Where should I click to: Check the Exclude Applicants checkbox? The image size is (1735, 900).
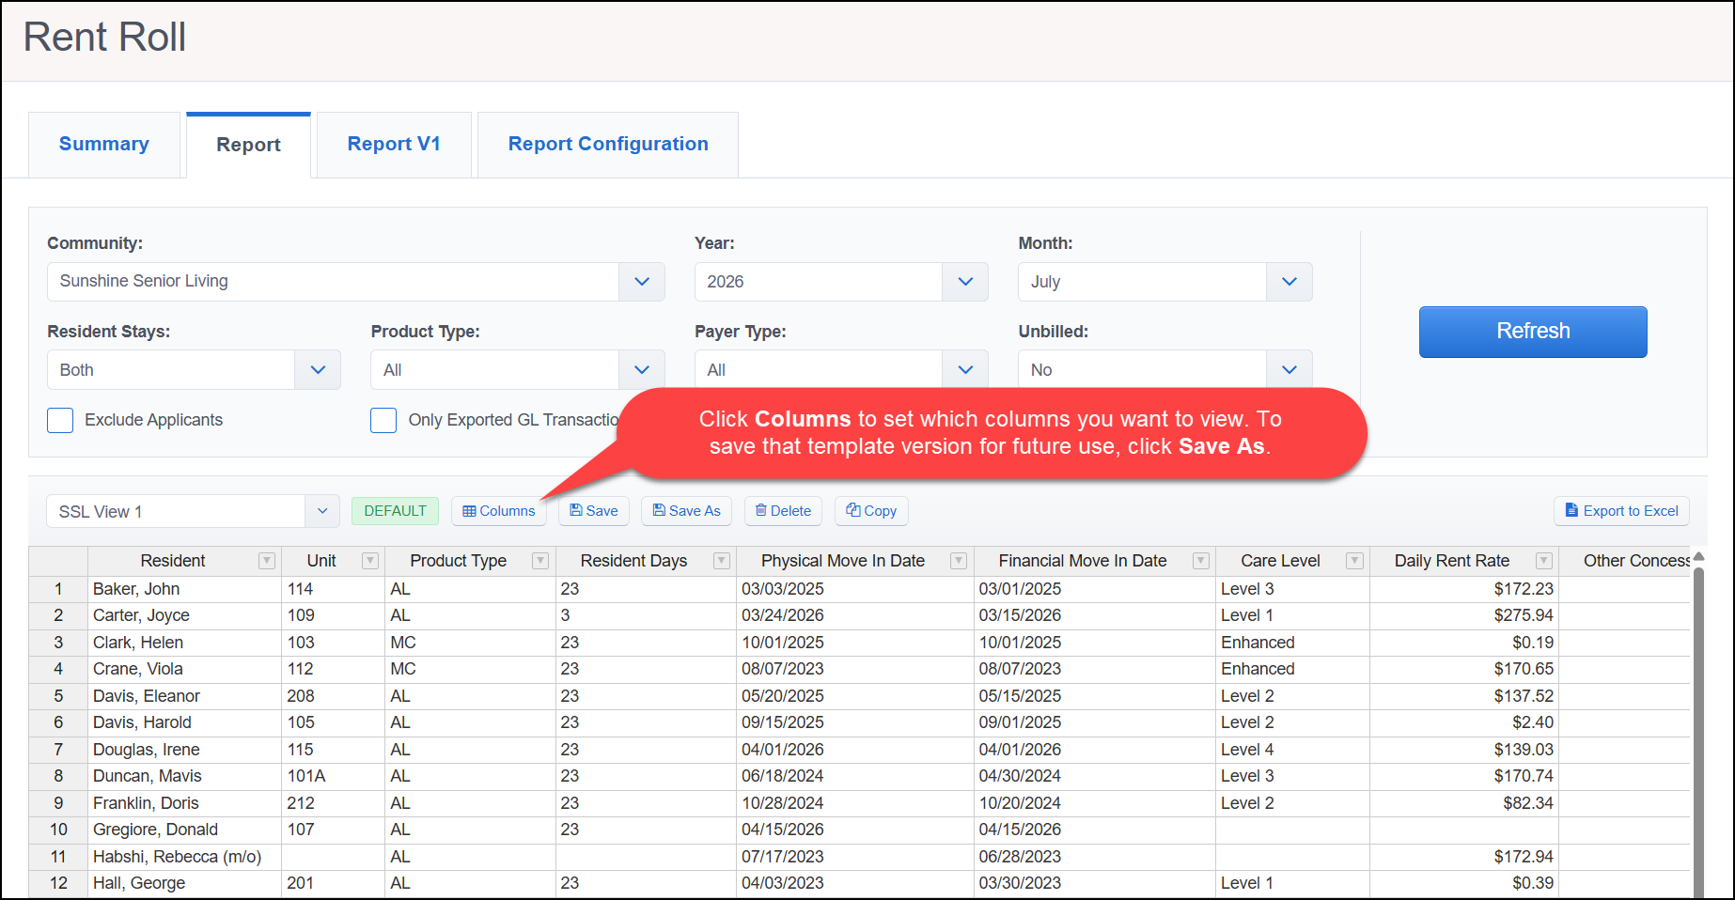tap(60, 420)
